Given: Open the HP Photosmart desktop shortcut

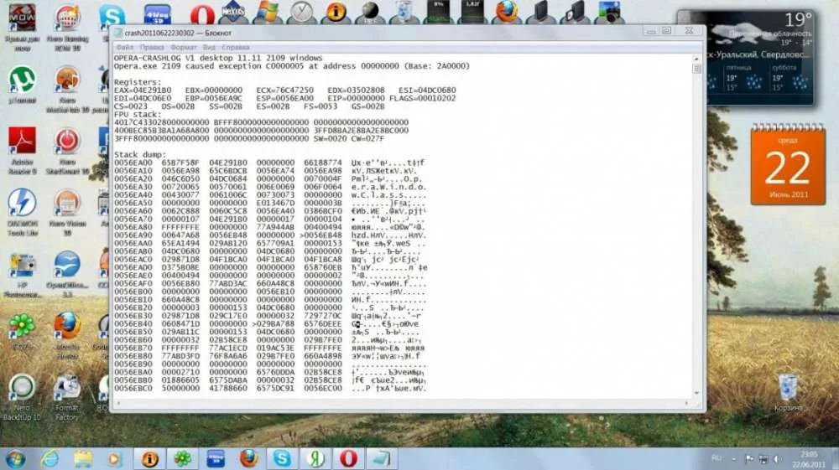Looking at the screenshot, I should pos(22,275).
